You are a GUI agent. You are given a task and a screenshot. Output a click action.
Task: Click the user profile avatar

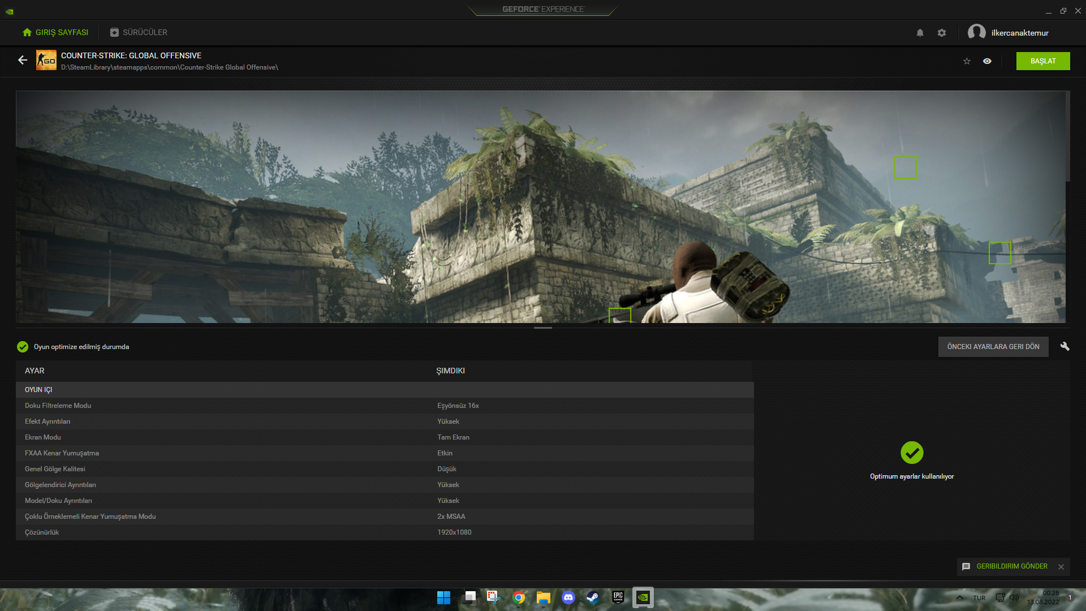pos(976,32)
